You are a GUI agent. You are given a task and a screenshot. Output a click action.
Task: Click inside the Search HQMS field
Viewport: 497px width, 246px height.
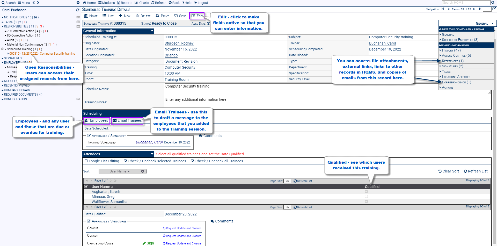pyautogui.click(x=466, y=3)
